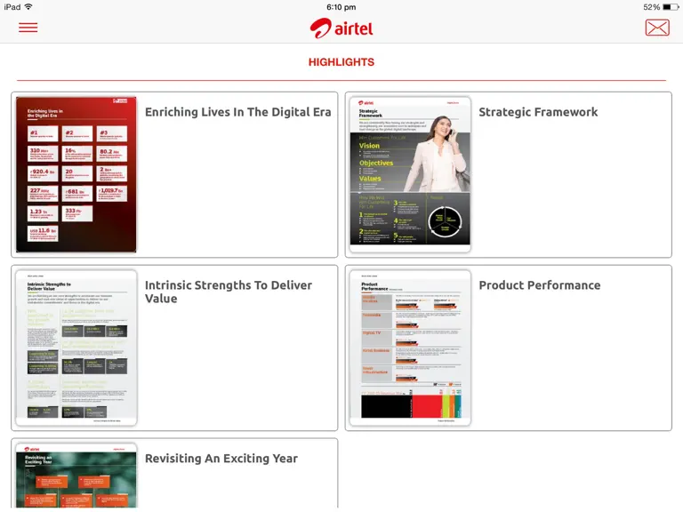Select 'Product Performance' title

(539, 285)
